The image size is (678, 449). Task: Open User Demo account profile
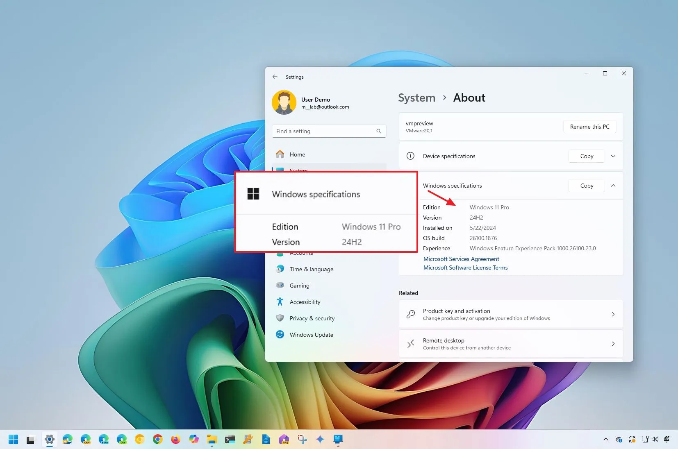tap(311, 102)
